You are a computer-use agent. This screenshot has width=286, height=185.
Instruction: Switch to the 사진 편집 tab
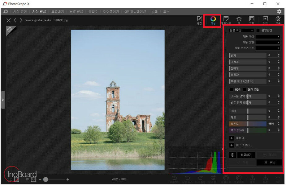[x=39, y=11]
